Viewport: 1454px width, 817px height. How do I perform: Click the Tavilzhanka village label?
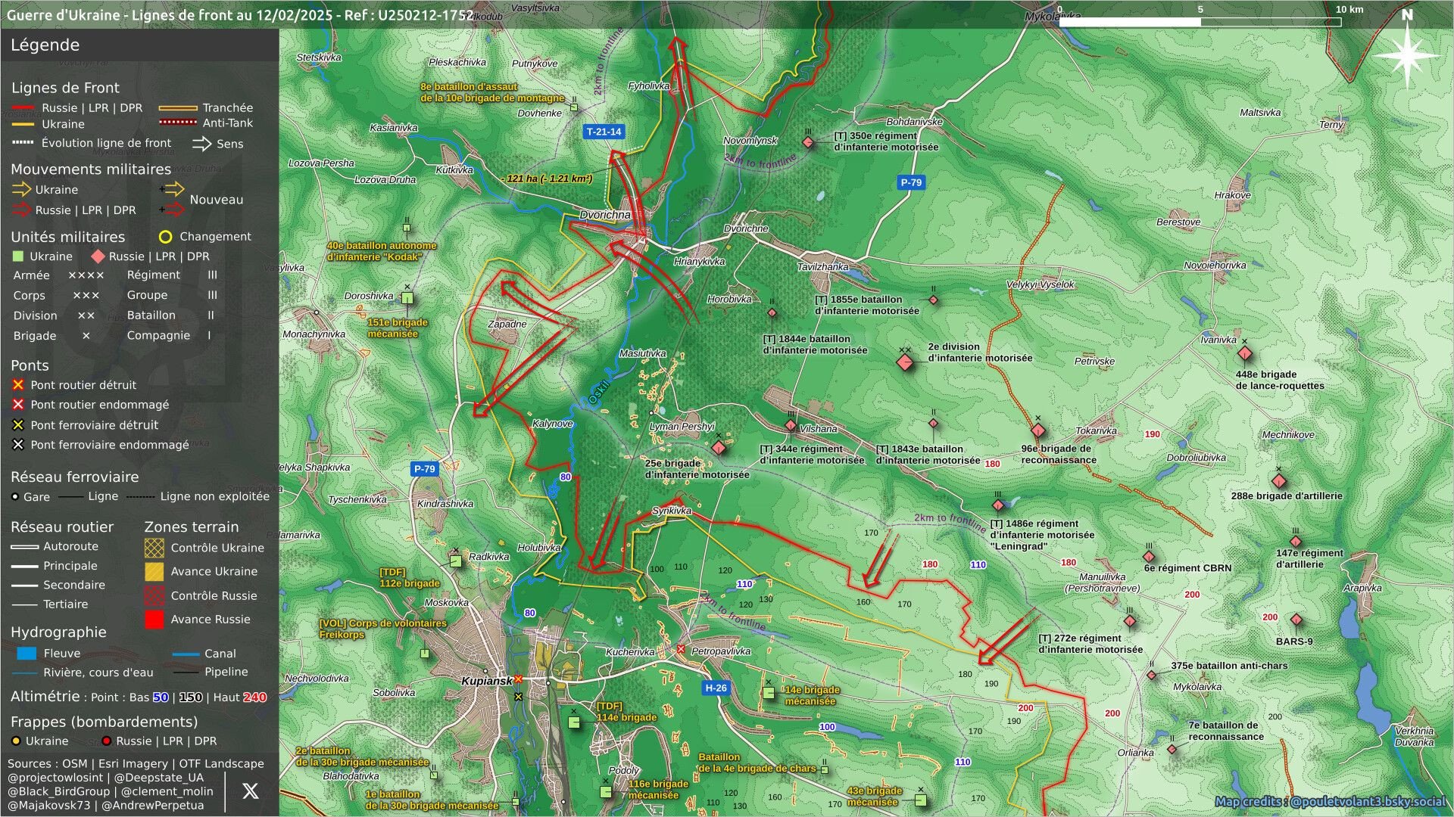(822, 266)
